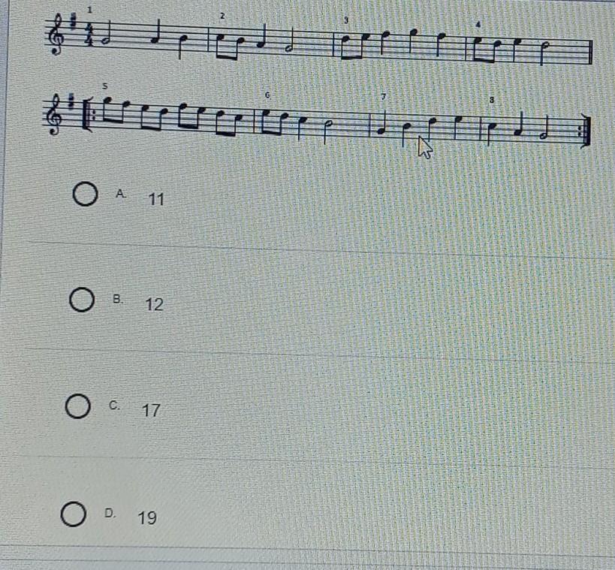615x570 pixels.
Task: Click the end repeat sign after measure 8
Action: tap(583, 131)
